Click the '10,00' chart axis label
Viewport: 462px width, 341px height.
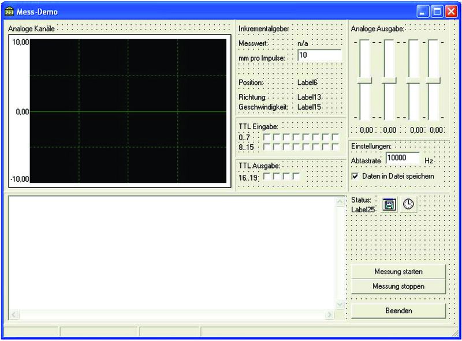(21, 42)
